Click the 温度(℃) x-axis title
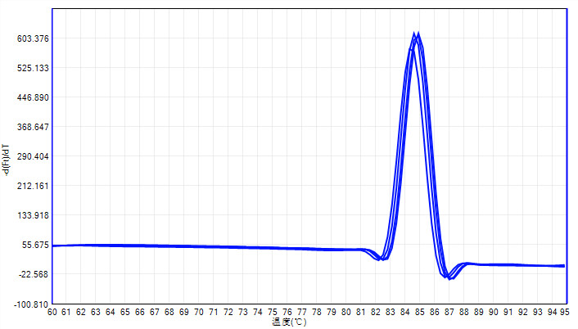The height and width of the screenshot is (329, 578). (x=289, y=322)
